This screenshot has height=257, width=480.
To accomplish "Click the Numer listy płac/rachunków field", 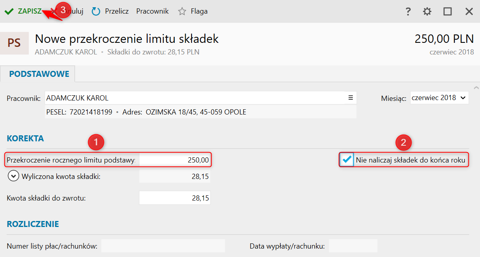I will pos(163,246).
